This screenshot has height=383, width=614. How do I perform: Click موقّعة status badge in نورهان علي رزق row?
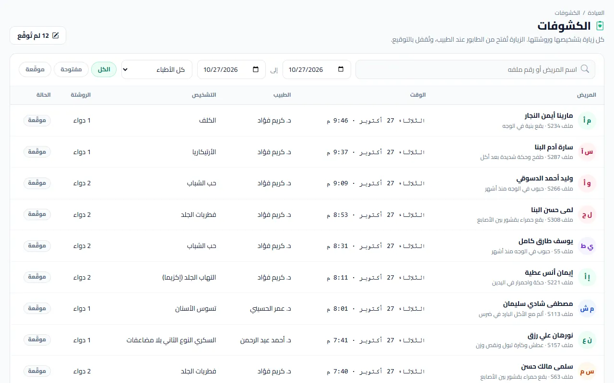[x=37, y=340]
